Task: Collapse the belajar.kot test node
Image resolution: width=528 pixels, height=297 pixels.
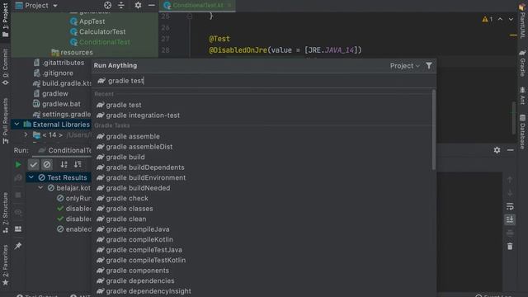Action: 40,188
